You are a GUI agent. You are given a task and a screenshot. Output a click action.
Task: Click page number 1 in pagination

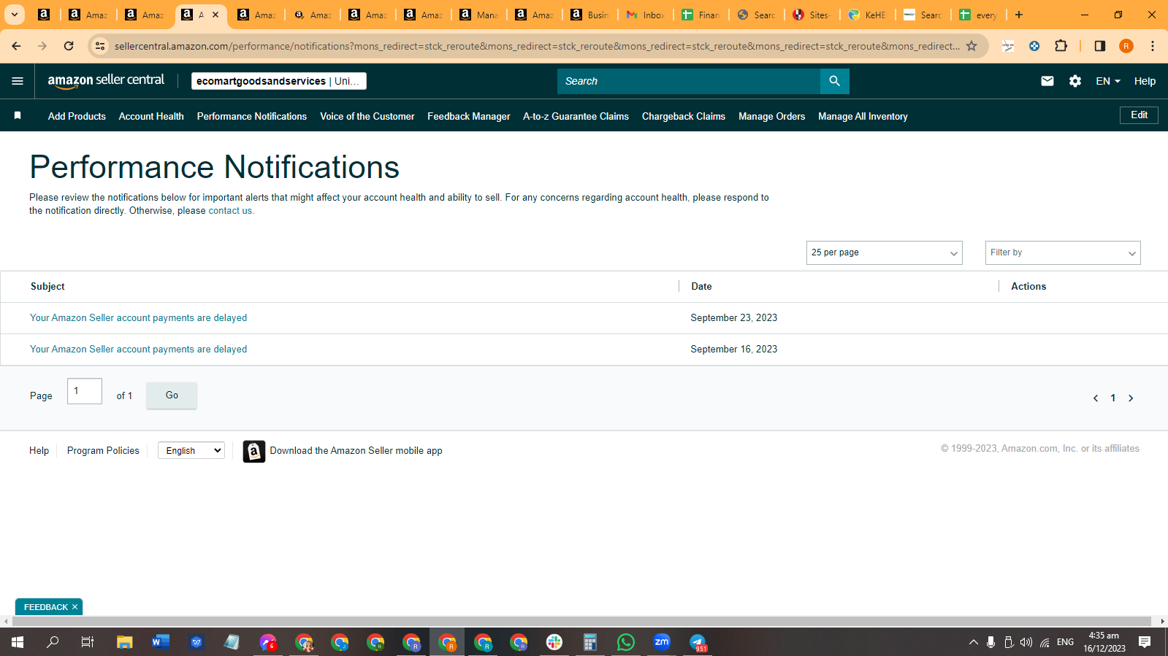click(1113, 398)
